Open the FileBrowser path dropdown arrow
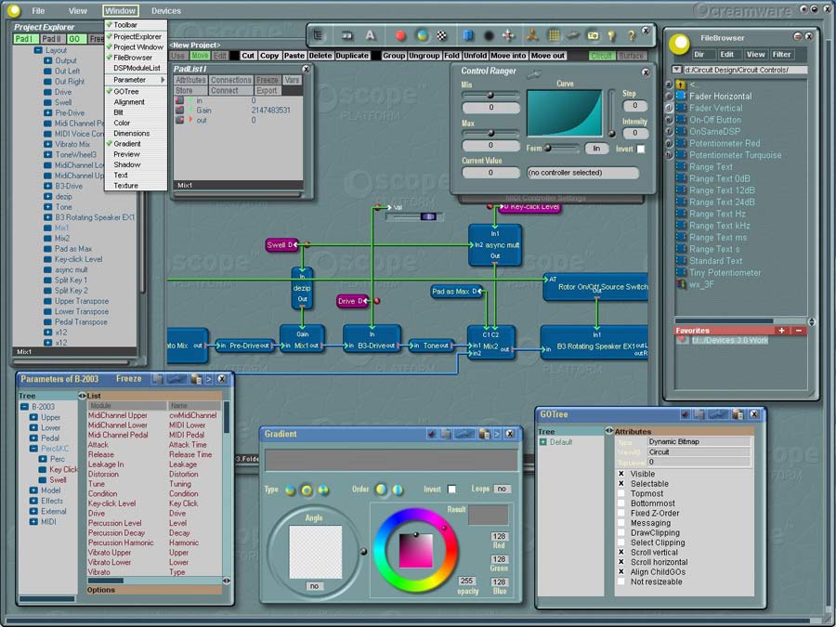Viewport: 836px width, 627px height. [x=676, y=70]
